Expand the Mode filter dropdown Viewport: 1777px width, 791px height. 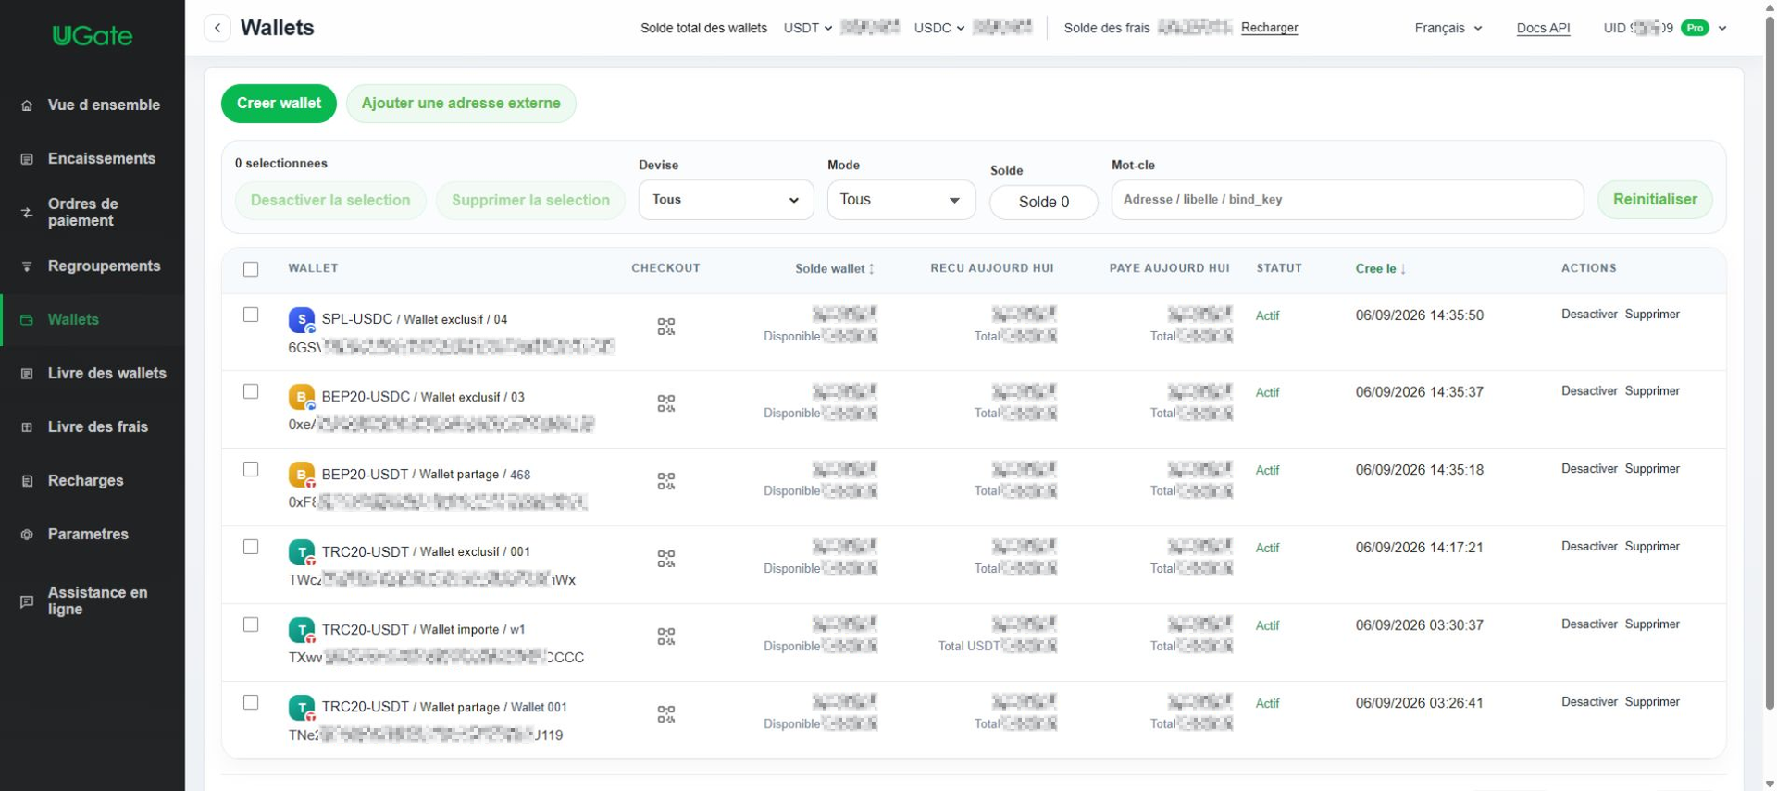(x=901, y=200)
